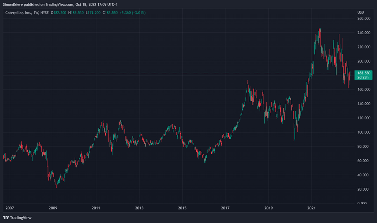Select 2007 on the time axis
Screen dimensions: 377x223
[x=10, y=208]
